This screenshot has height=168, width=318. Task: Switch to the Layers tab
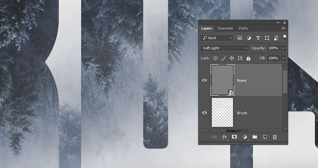click(x=207, y=28)
